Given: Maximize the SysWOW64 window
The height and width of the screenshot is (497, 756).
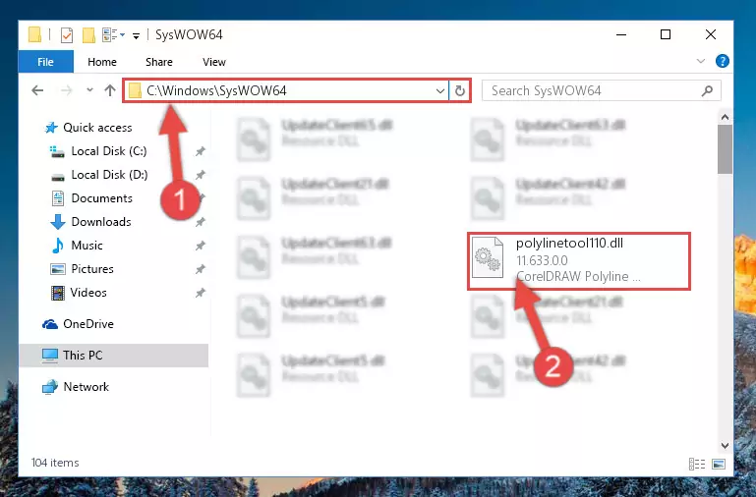Looking at the screenshot, I should [x=666, y=34].
